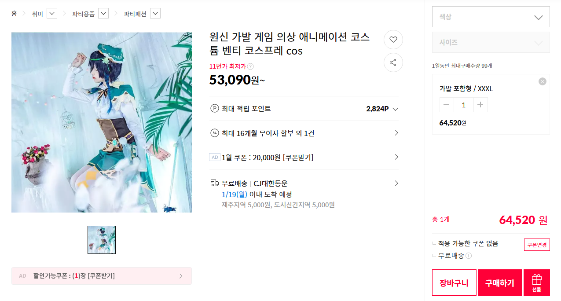Expand the 최대 적립 포인트 details
The width and height of the screenshot is (561, 301).
click(x=395, y=109)
